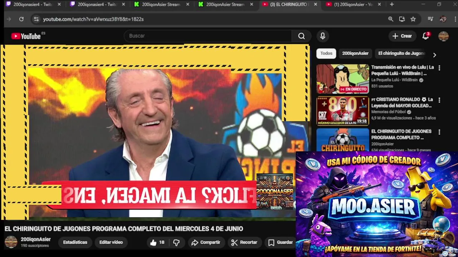Save video with Guardar button
458x257 pixels.
281,242
